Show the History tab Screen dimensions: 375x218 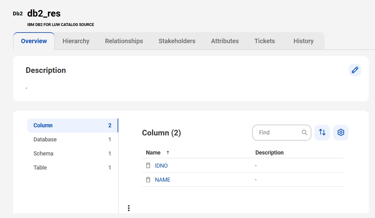click(x=303, y=41)
